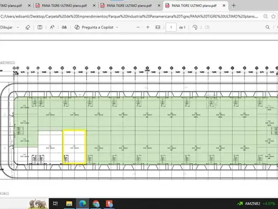Switch to the second PANA TIGRE tab
The width and height of the screenshot is (278, 209).
pyautogui.click(x=64, y=6)
